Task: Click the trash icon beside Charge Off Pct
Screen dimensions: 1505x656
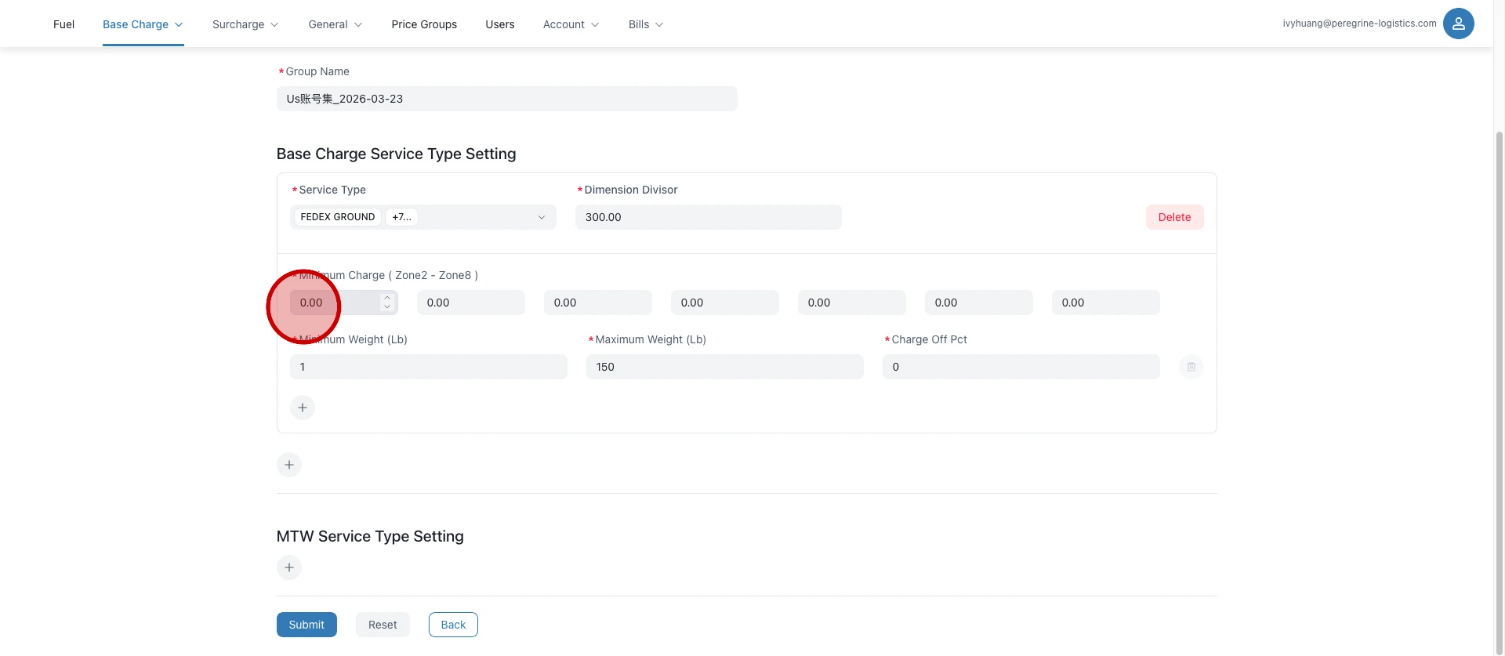Action: click(x=1191, y=367)
